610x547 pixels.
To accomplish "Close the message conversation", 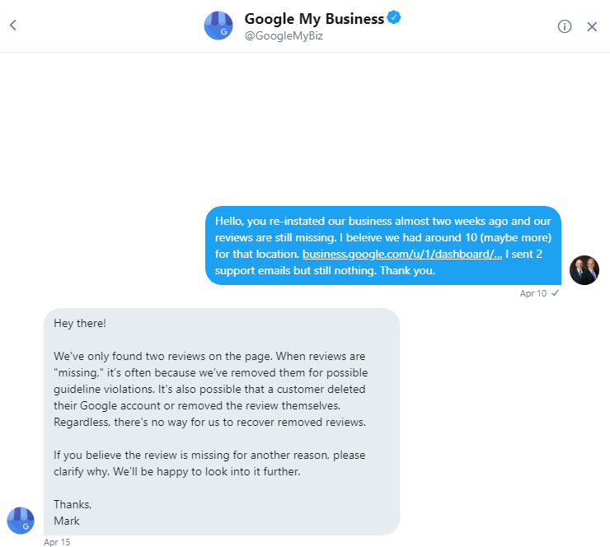I will click(x=592, y=26).
